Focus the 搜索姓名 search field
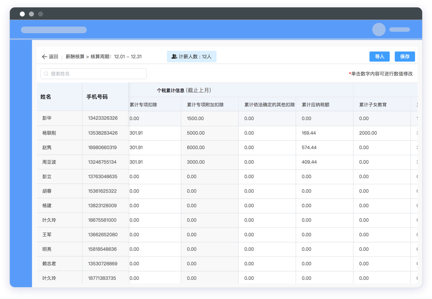This screenshot has height=299, width=432. 93,74
